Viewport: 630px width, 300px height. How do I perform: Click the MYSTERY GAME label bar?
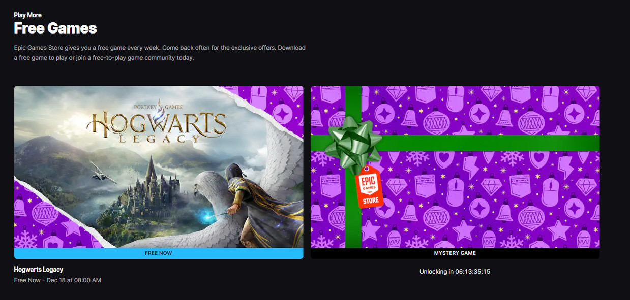[455, 253]
